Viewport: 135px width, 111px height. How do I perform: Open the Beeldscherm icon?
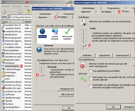pyautogui.click(x=4, y=35)
